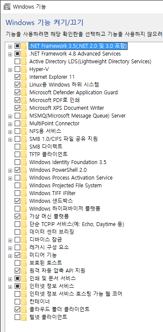Enable the 컨테이너 checkbox
Screen dimensions: 163x332
coord(17,301)
